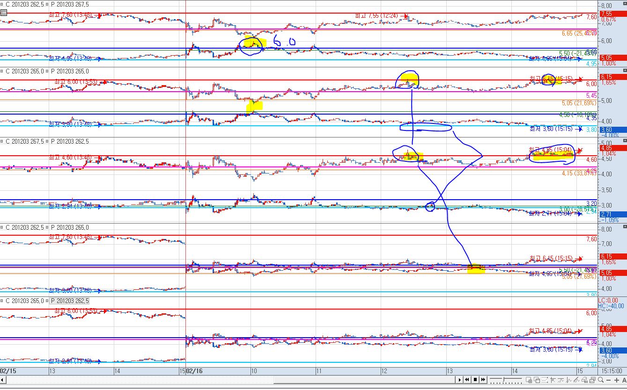Click the chart image icon in bottom toolbar
This screenshot has width=627, height=390.
[x=592, y=380]
